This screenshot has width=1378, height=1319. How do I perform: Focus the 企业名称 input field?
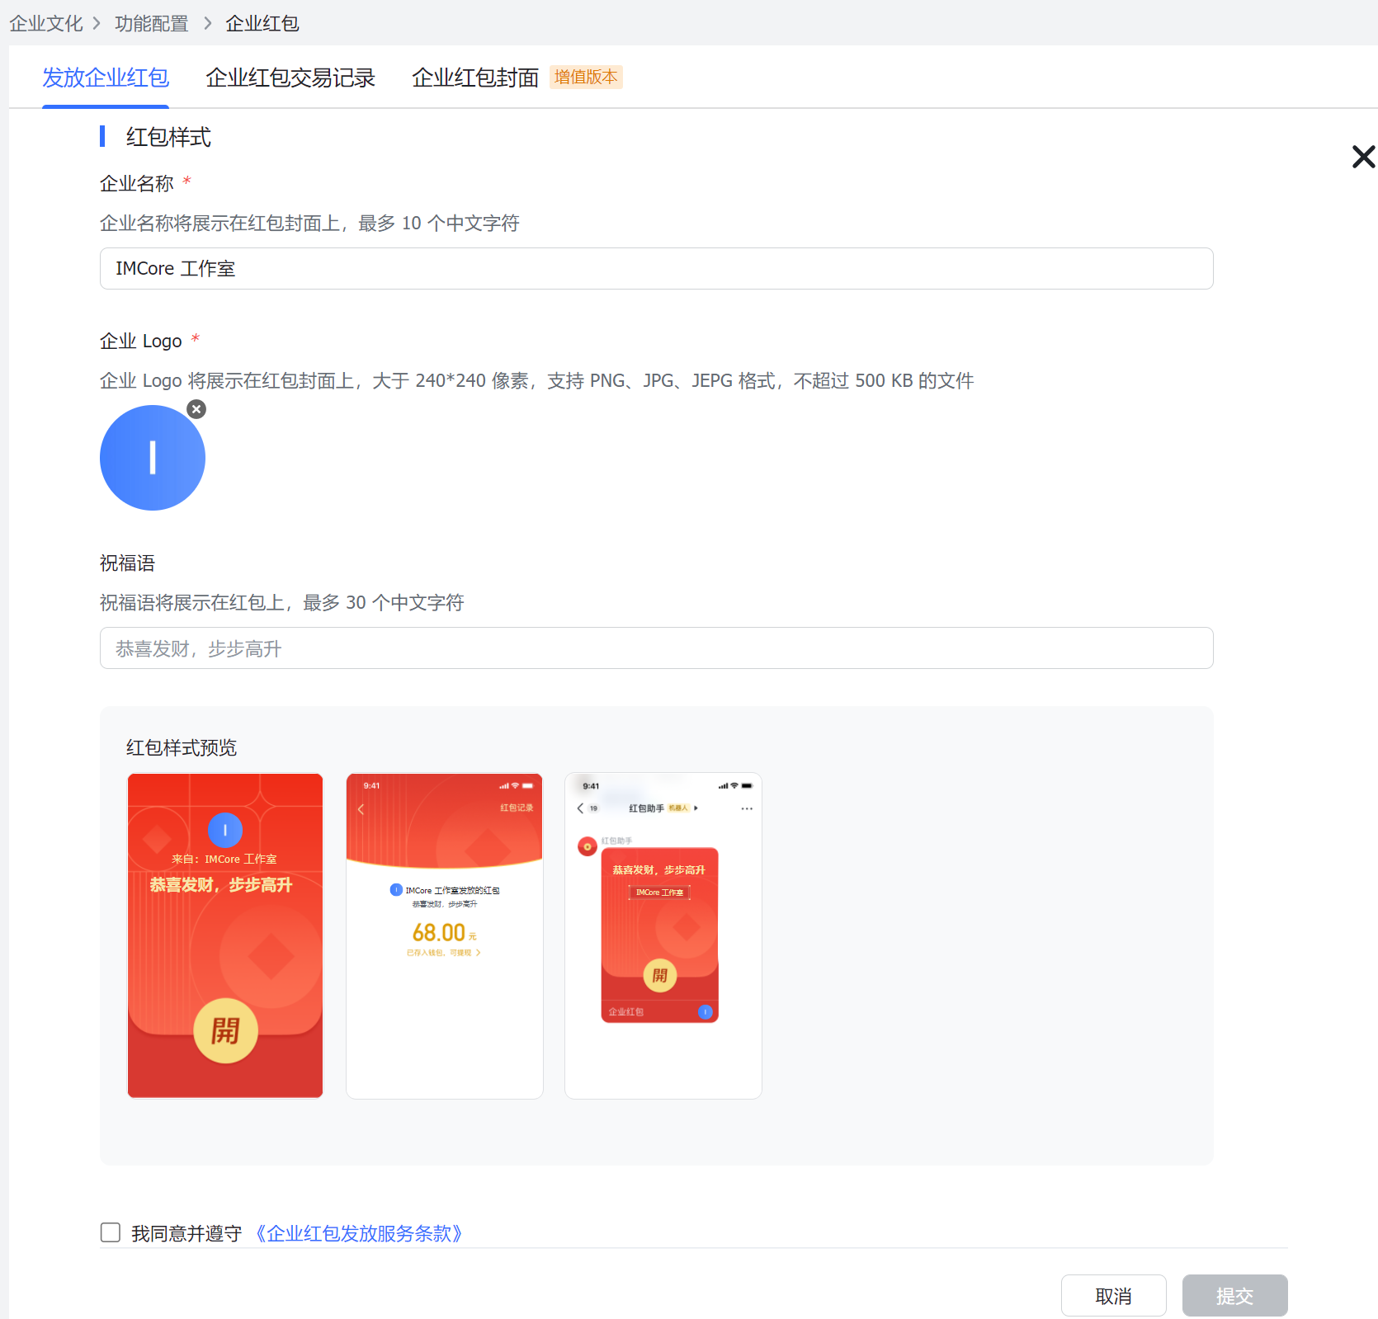point(656,269)
